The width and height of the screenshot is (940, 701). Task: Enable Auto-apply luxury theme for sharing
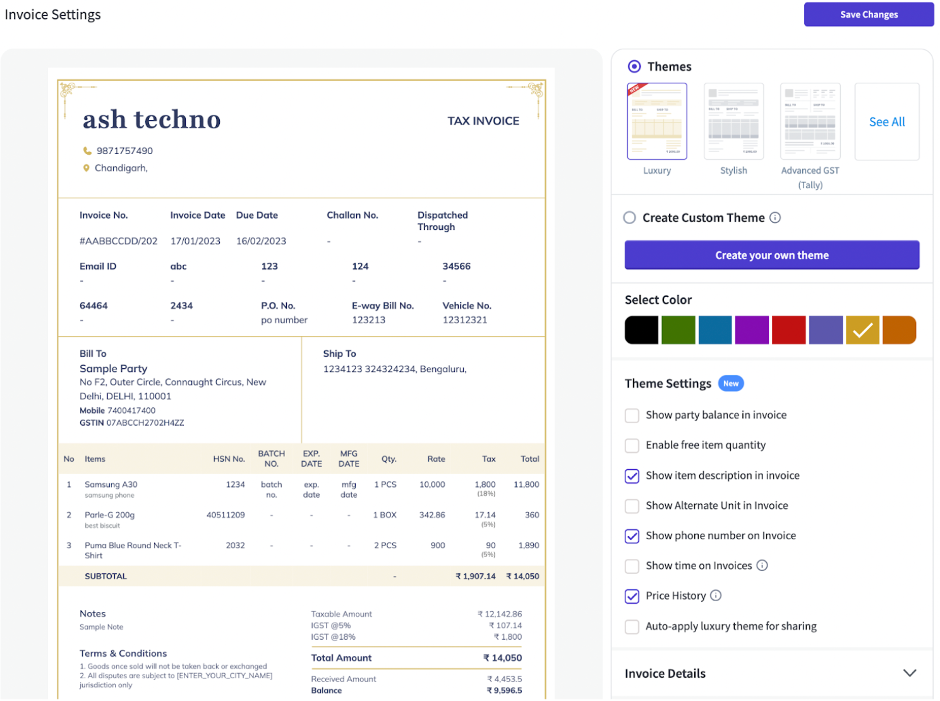[x=632, y=626]
